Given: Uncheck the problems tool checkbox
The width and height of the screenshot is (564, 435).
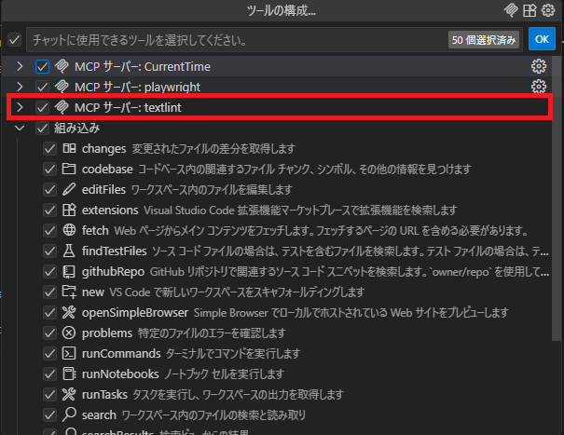Looking at the screenshot, I should pyautogui.click(x=49, y=333).
